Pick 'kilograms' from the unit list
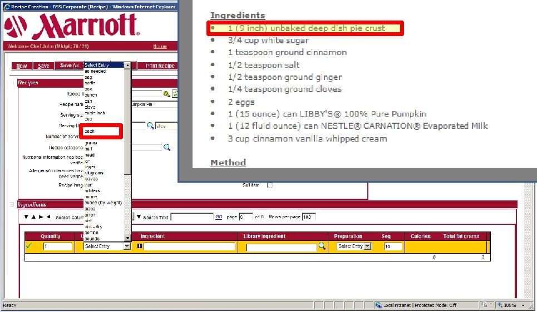Viewport: 537px width, 312px height. [94, 173]
